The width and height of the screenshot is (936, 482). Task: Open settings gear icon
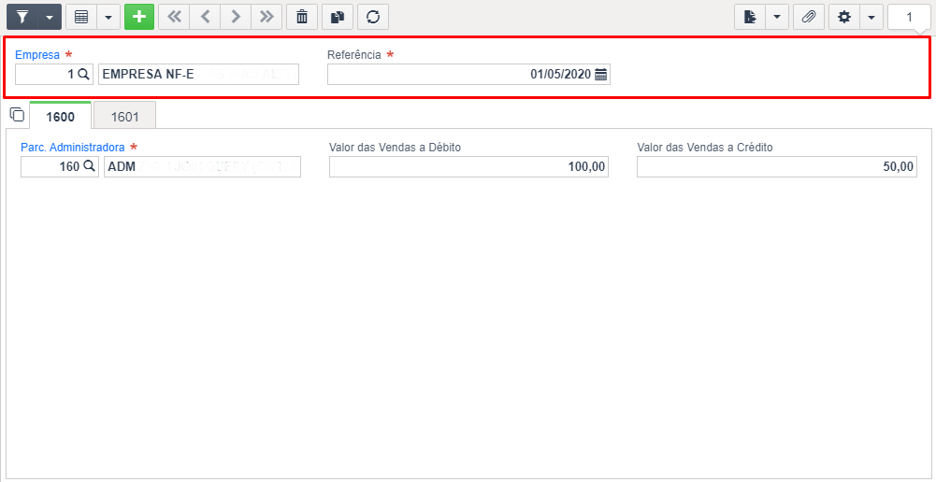[x=844, y=17]
